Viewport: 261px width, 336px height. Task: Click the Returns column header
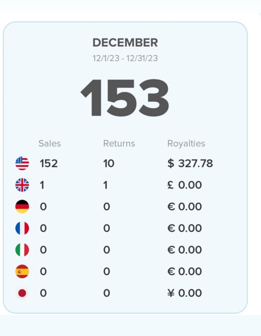(x=119, y=144)
